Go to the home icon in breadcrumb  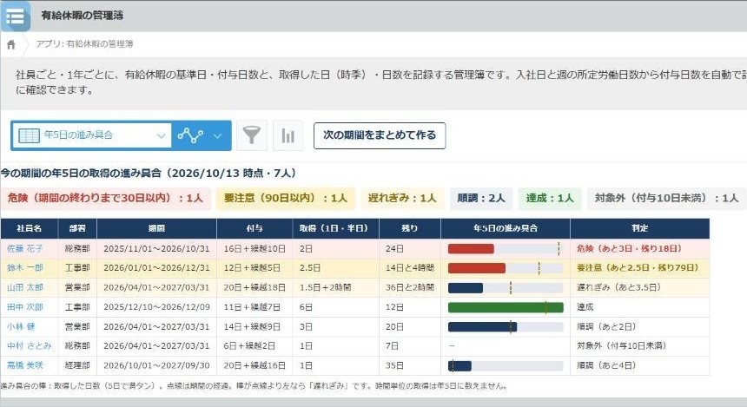(x=11, y=45)
